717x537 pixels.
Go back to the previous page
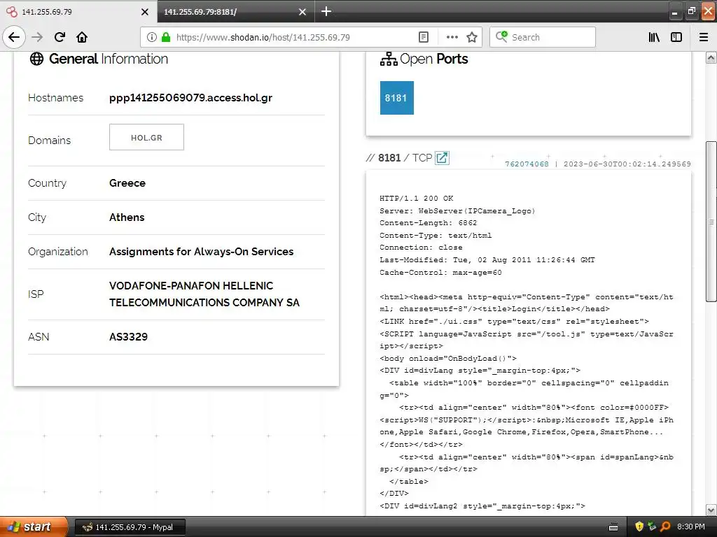(14, 37)
